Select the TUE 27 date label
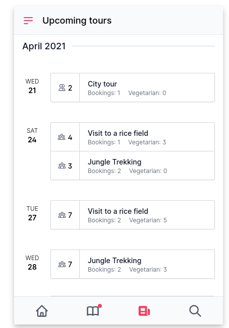229x328 pixels. pos(32,213)
